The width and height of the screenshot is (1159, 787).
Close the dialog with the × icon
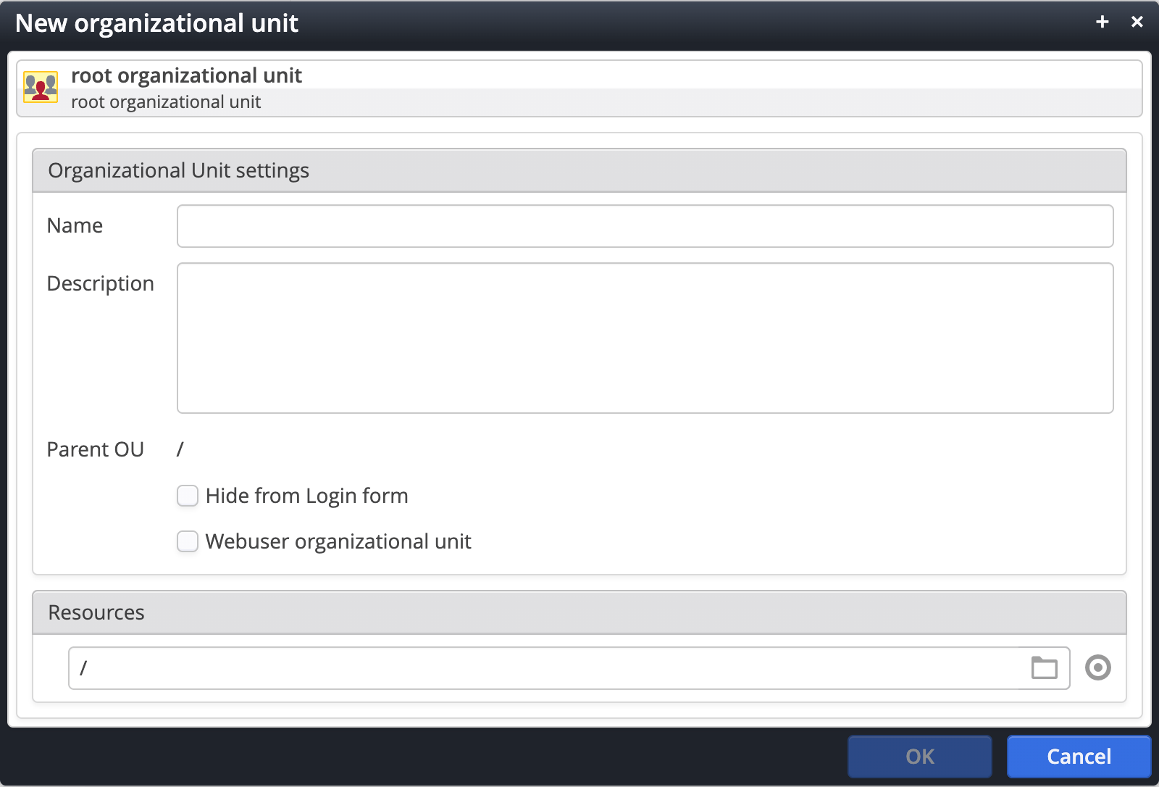1138,22
